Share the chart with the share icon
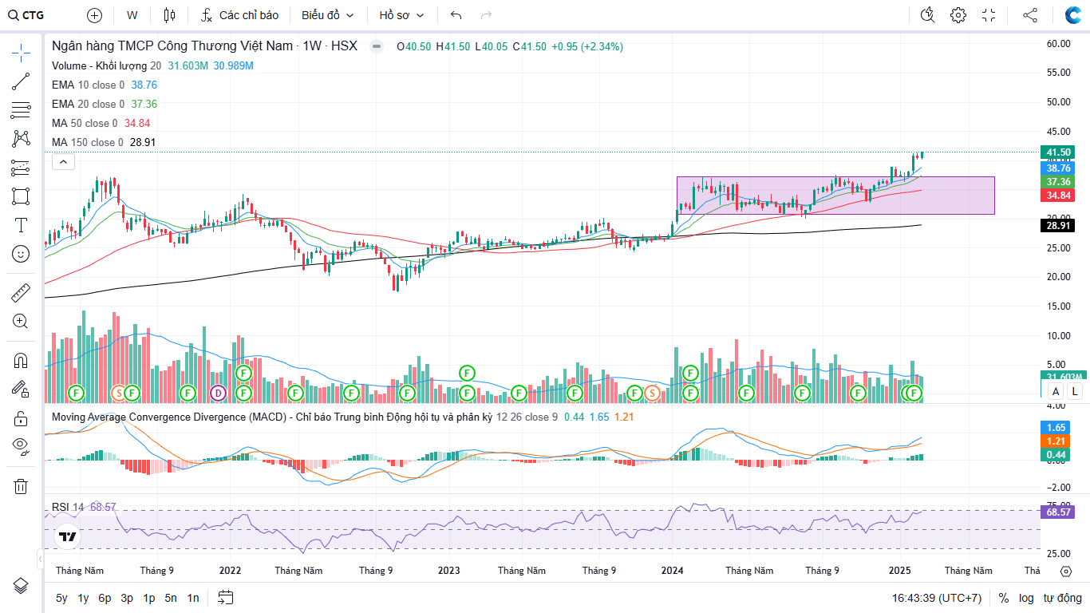This screenshot has height=613, width=1090. click(x=1030, y=15)
